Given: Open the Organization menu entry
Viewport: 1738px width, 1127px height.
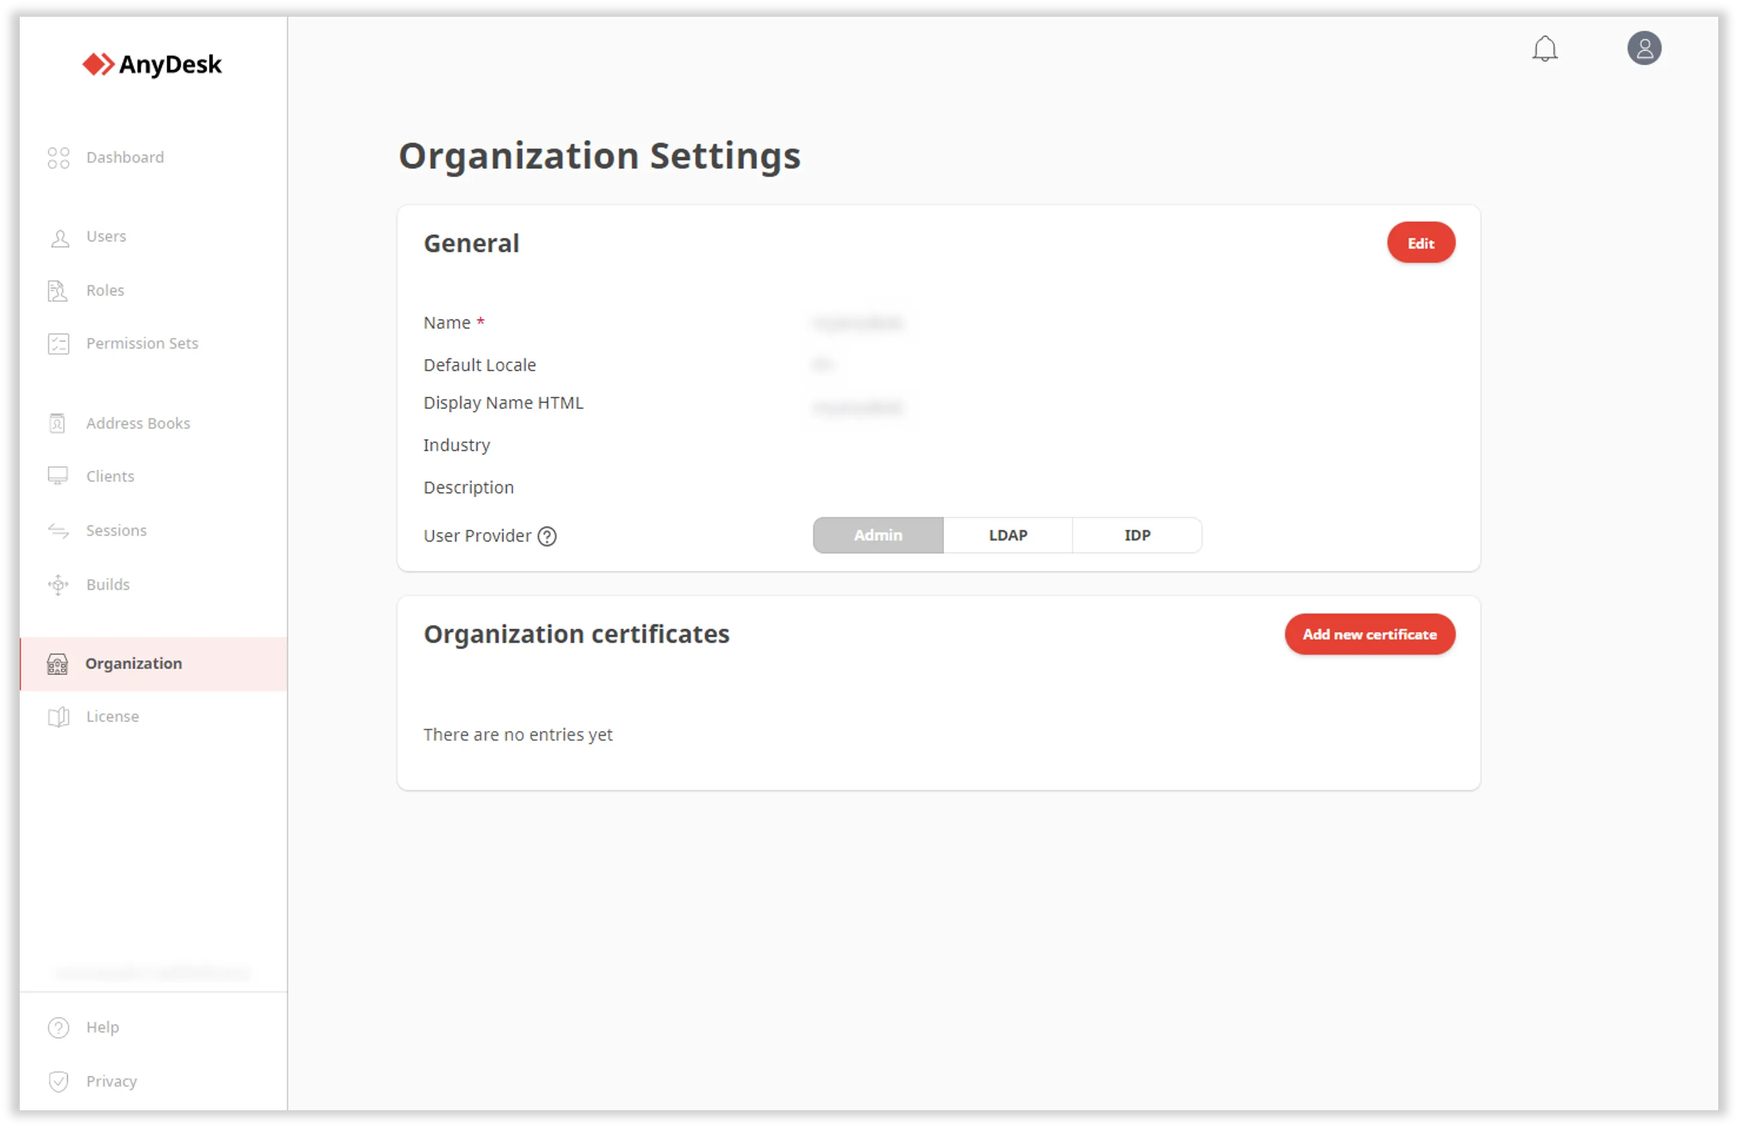Looking at the screenshot, I should (x=134, y=663).
